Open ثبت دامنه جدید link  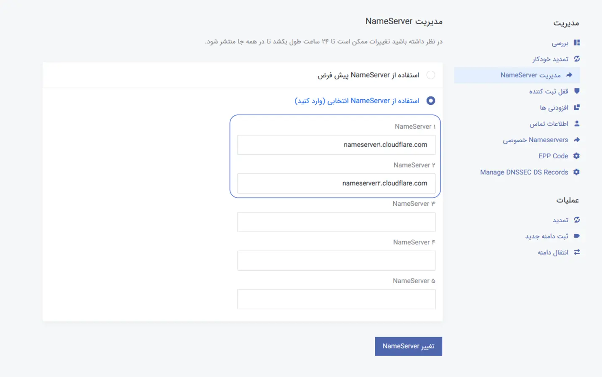tap(547, 236)
